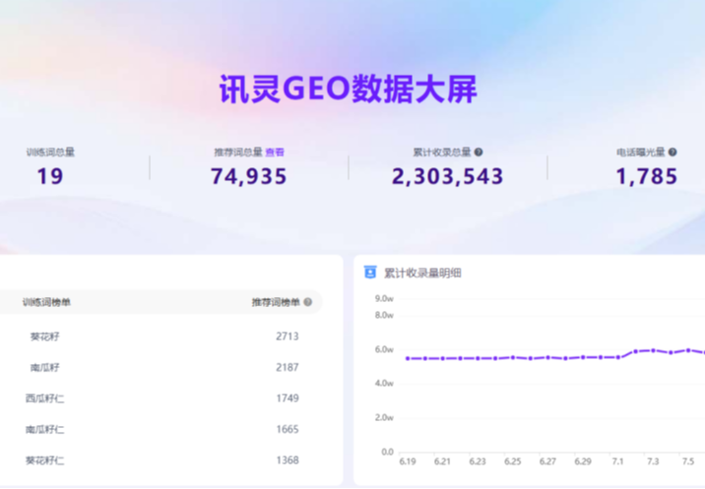Click the 南瓜籽仁 row name
Viewport: 705px width, 489px height.
point(44,429)
